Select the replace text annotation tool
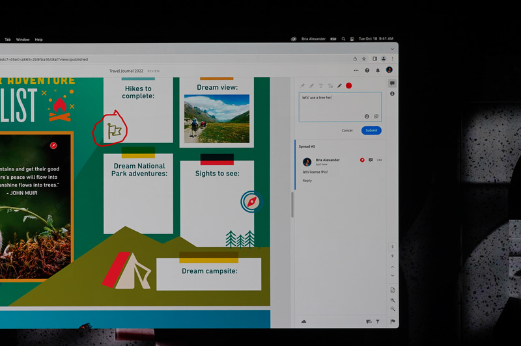Image resolution: width=521 pixels, height=346 pixels. [330, 86]
